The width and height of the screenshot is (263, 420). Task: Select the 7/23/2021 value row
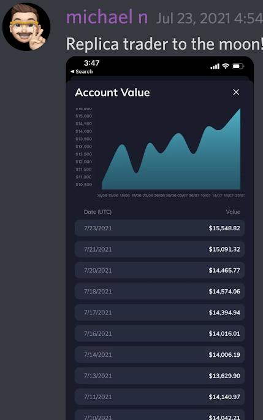tap(160, 228)
